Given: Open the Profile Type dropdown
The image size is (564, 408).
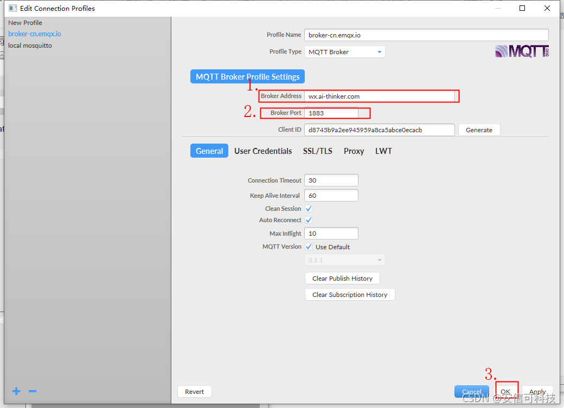Looking at the screenshot, I should (x=344, y=52).
